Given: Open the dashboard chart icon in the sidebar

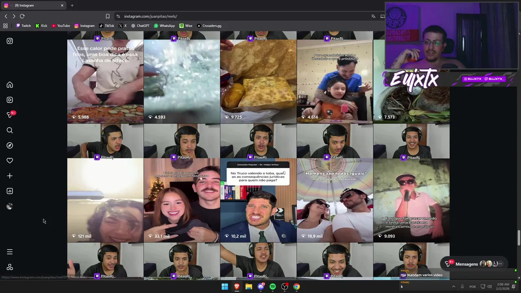Looking at the screenshot, I should click(x=10, y=191).
